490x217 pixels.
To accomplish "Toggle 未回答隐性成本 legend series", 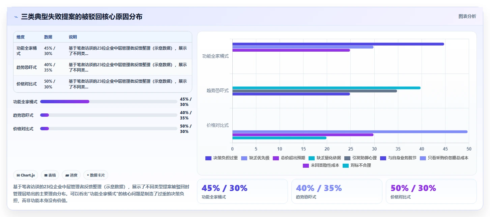I will [x=321, y=165].
